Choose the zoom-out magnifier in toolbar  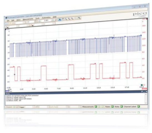click(72, 18)
